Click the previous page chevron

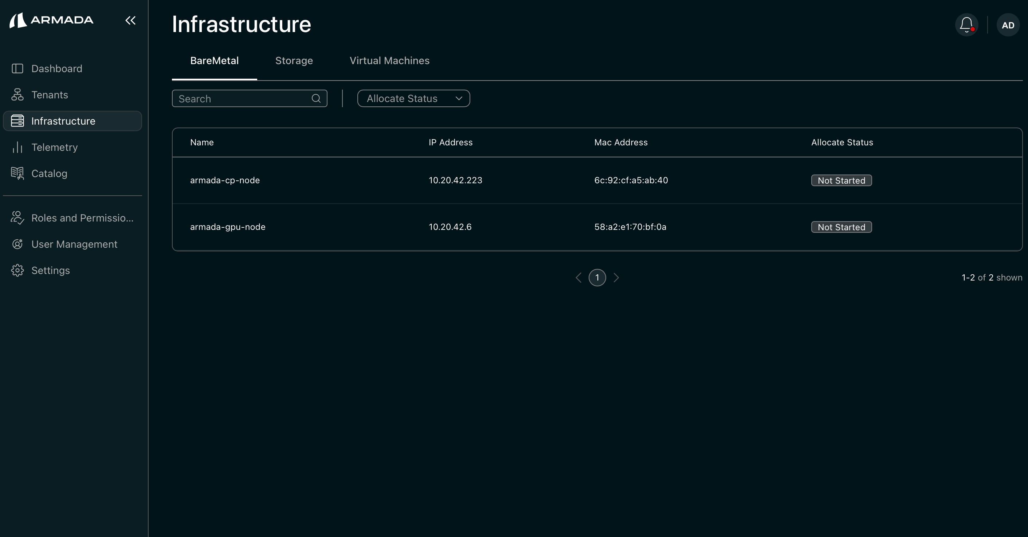578,278
